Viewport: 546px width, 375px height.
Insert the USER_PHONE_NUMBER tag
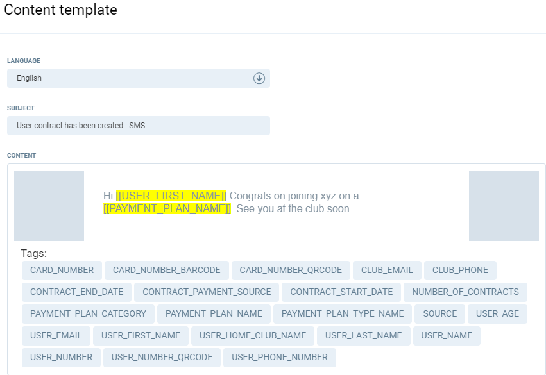tap(280, 358)
